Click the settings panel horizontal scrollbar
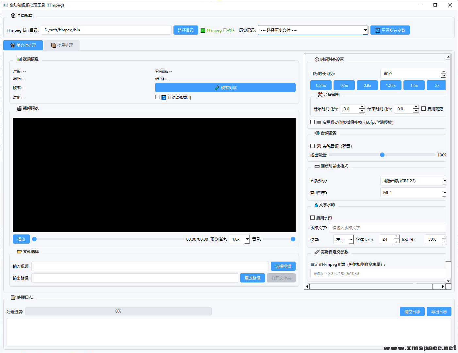458x353 pixels. [x=371, y=286]
